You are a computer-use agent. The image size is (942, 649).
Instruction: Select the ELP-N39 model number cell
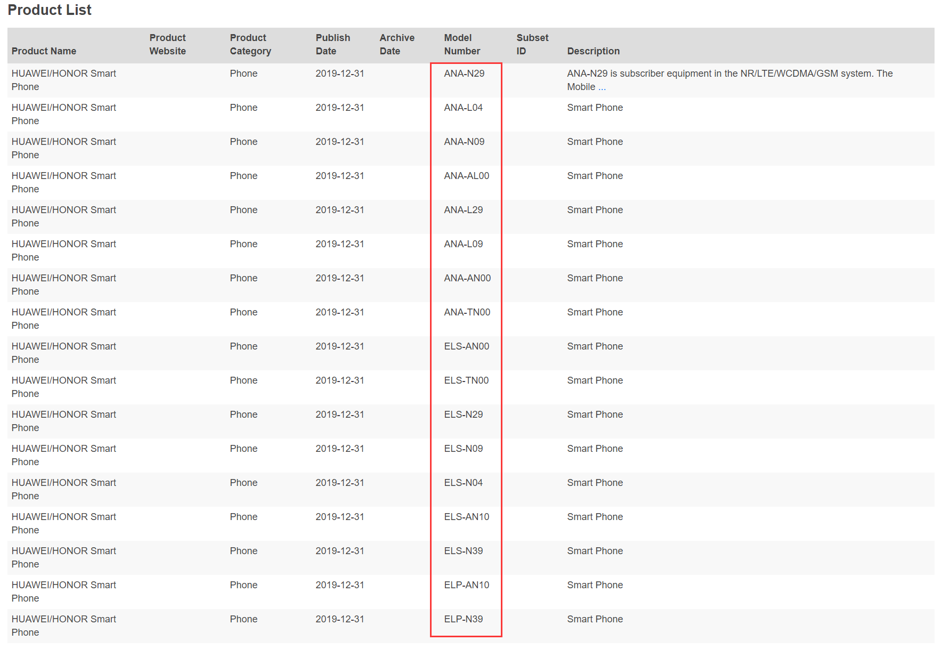pos(463,619)
